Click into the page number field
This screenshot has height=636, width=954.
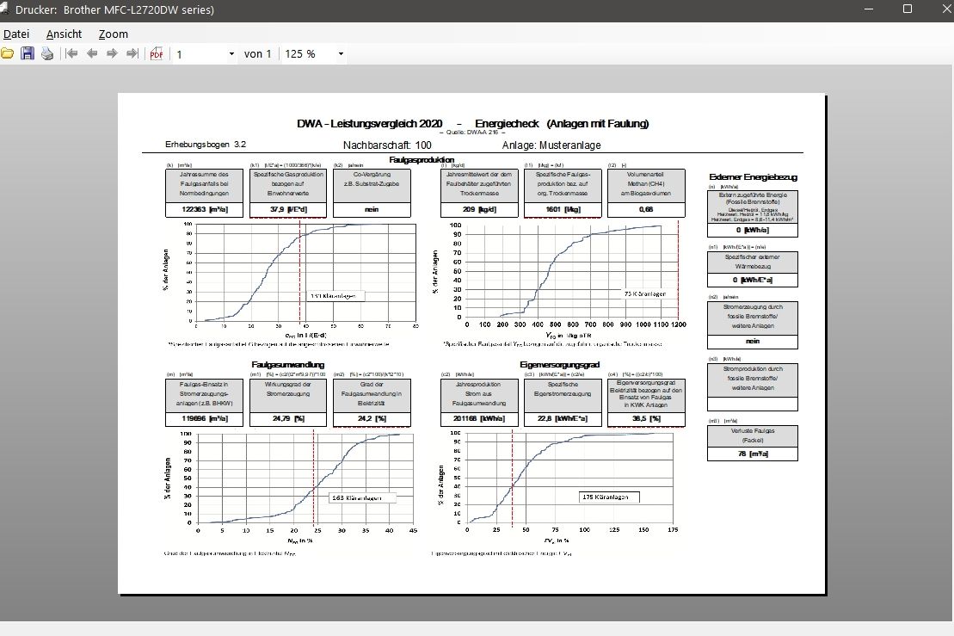[198, 54]
